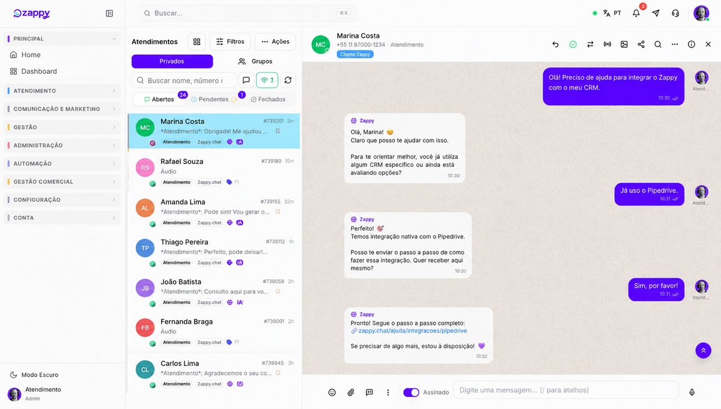Record audio with the microphone icon

pyautogui.click(x=692, y=392)
